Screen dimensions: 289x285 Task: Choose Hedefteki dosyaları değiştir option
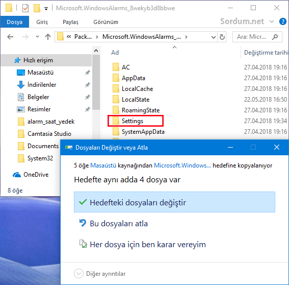174,202
